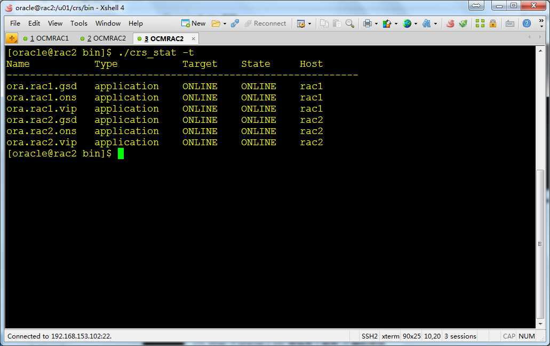Close the 3 OCMRAC2 tab
The width and height of the screenshot is (550, 346).
point(193,38)
